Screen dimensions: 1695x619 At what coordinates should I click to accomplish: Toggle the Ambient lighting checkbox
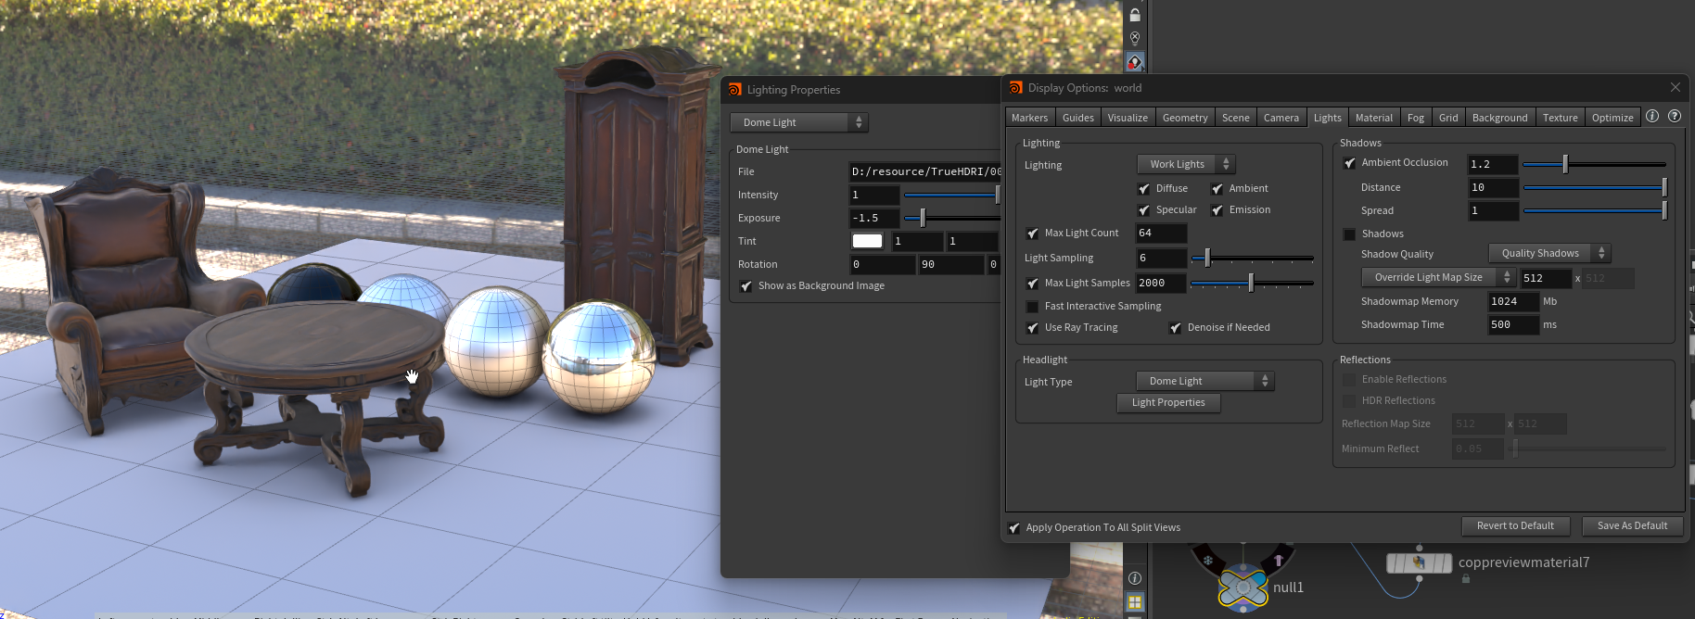pos(1217,189)
